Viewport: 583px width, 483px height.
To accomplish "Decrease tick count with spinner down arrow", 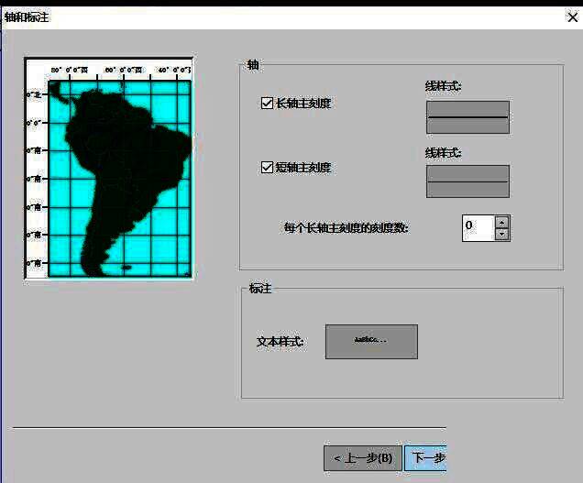I will tap(501, 235).
